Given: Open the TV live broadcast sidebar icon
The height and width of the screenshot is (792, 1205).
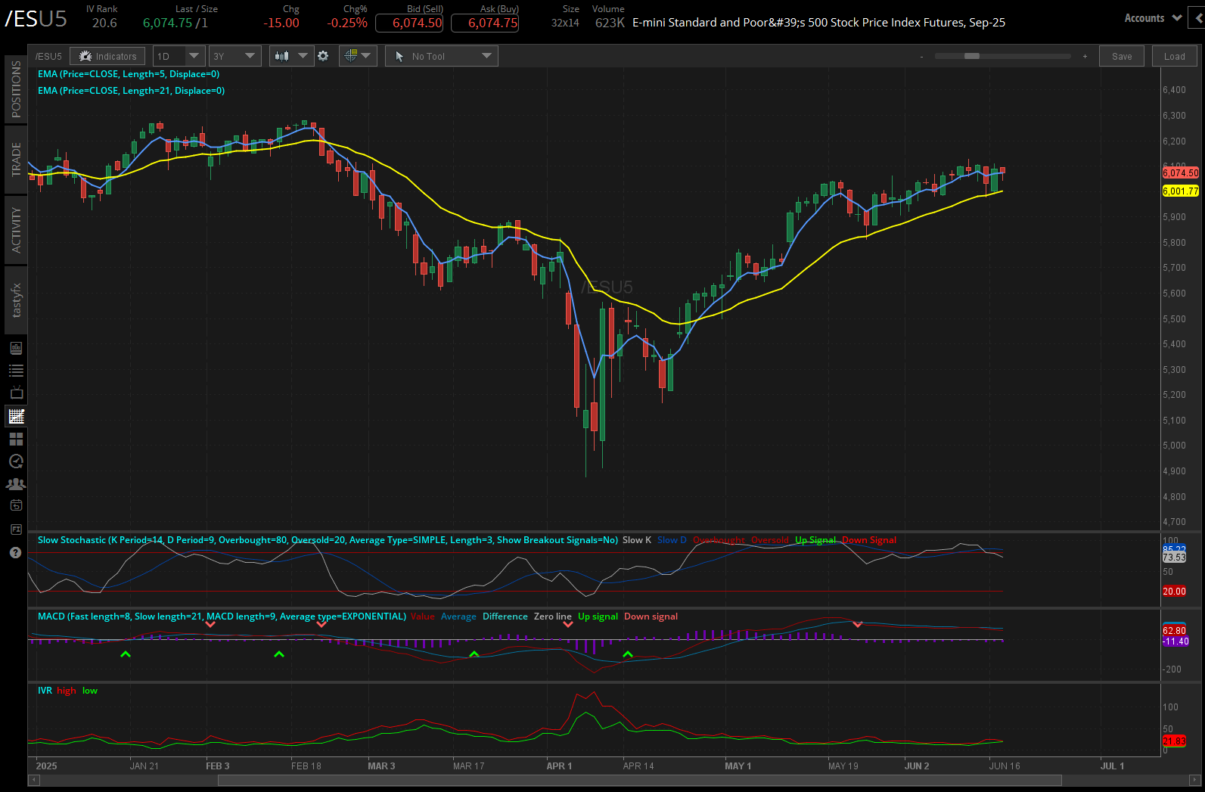Looking at the screenshot, I should pyautogui.click(x=16, y=393).
